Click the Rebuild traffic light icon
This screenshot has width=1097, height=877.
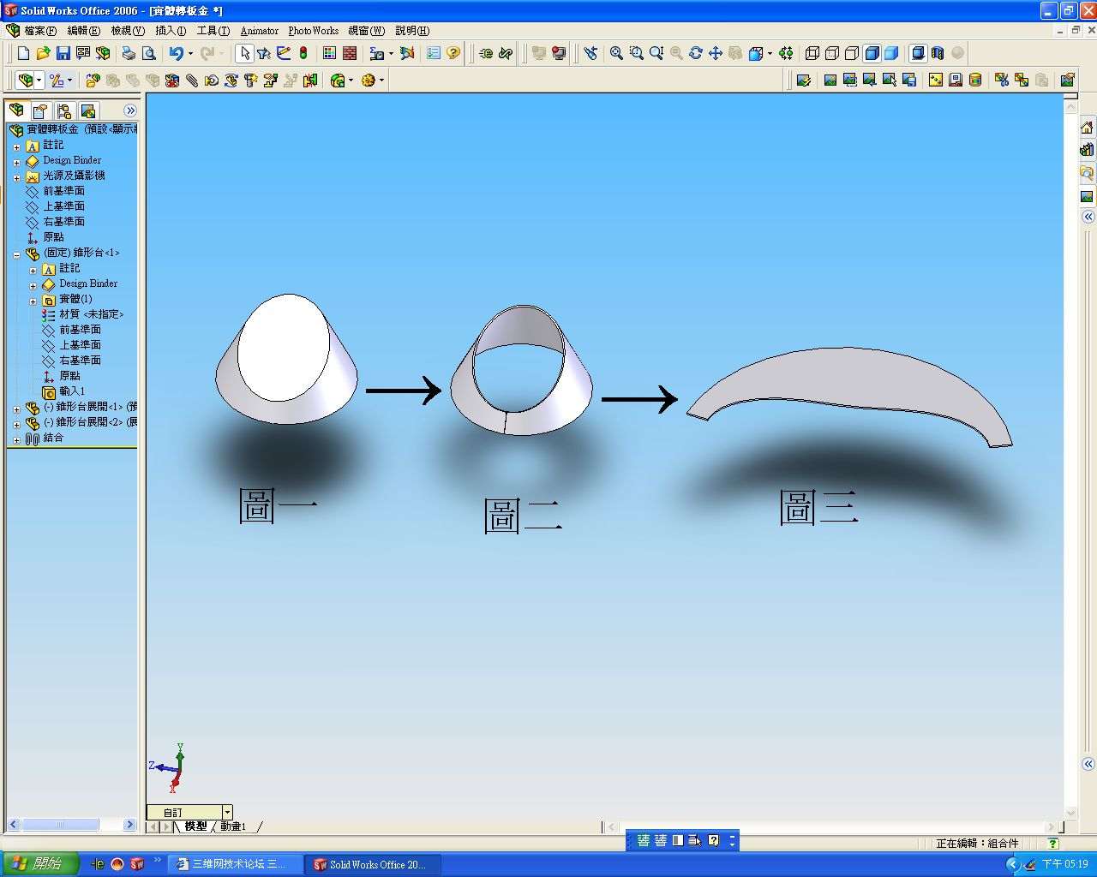pos(303,53)
